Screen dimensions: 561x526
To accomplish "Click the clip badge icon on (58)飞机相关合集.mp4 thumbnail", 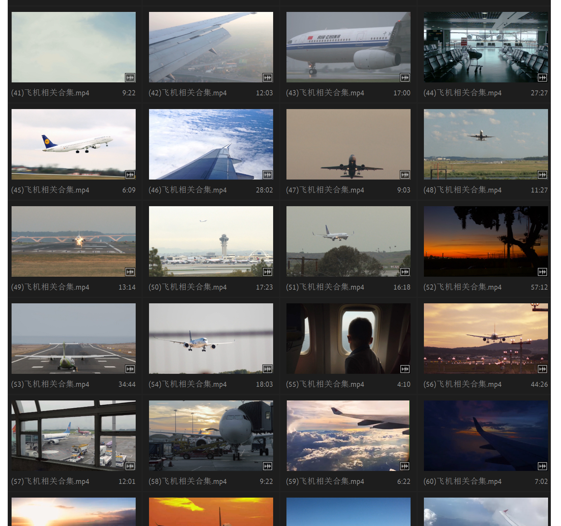I will pos(268,466).
